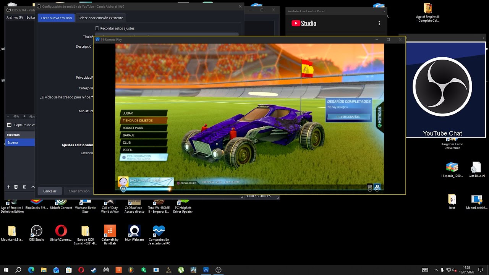Move scene up with the OBS arrow icon
The height and width of the screenshot is (275, 489).
pyautogui.click(x=33, y=187)
